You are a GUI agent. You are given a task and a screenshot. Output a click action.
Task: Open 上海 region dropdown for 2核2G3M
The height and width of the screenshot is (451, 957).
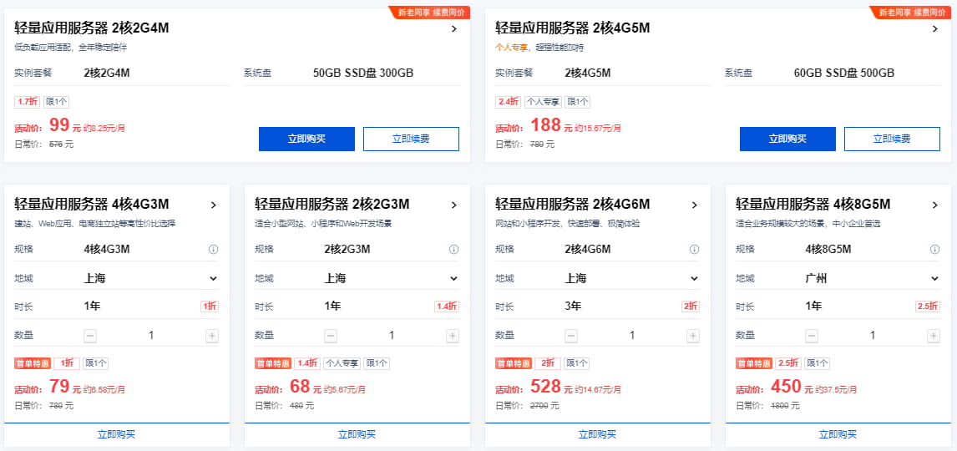[x=453, y=278]
